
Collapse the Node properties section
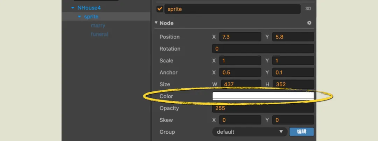tap(156, 23)
